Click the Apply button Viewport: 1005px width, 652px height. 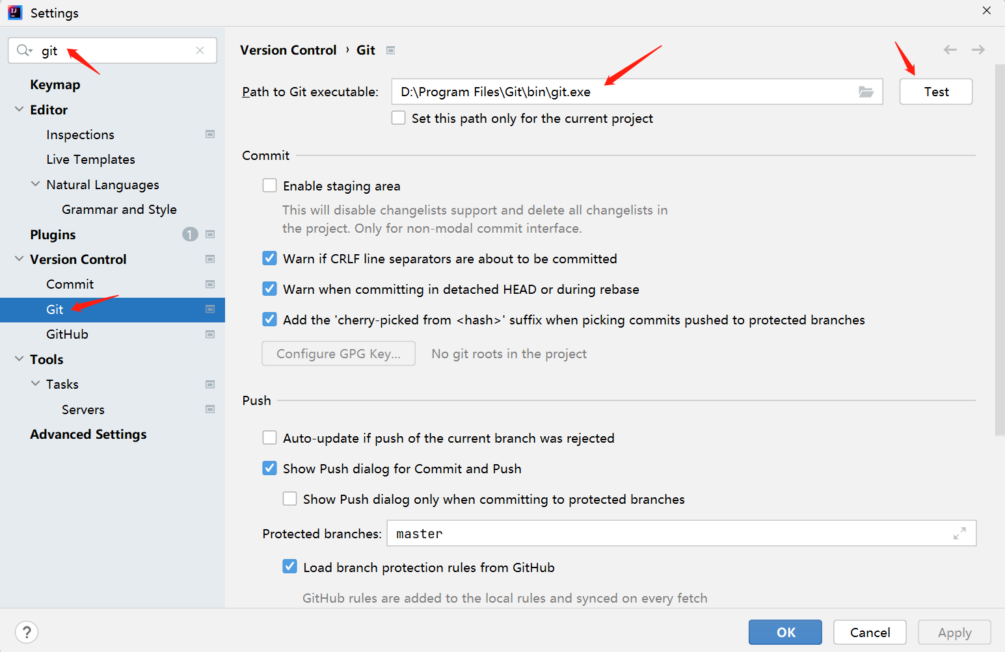click(x=954, y=632)
